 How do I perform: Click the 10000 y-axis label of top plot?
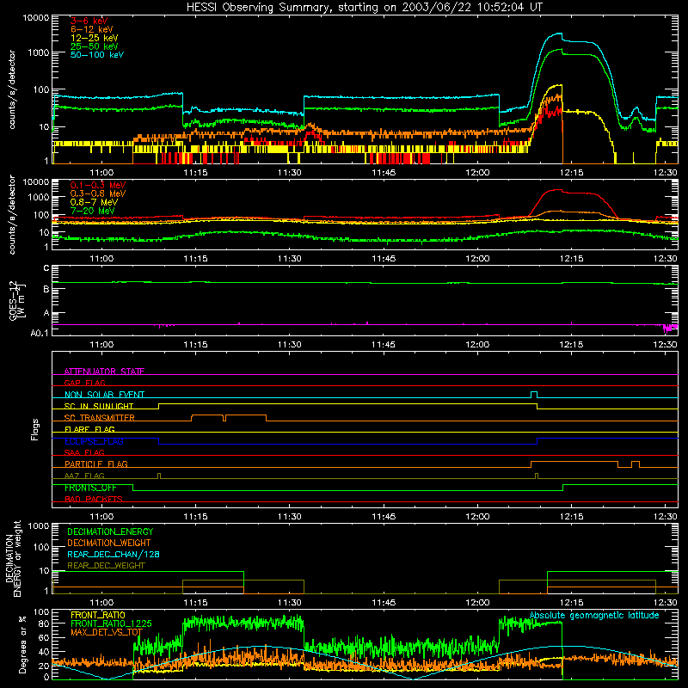coord(36,18)
